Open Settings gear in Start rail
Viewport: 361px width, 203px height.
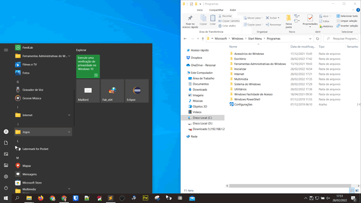6,176
